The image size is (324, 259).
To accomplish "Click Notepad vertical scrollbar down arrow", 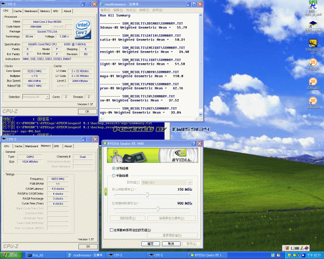I will pos(200,114).
